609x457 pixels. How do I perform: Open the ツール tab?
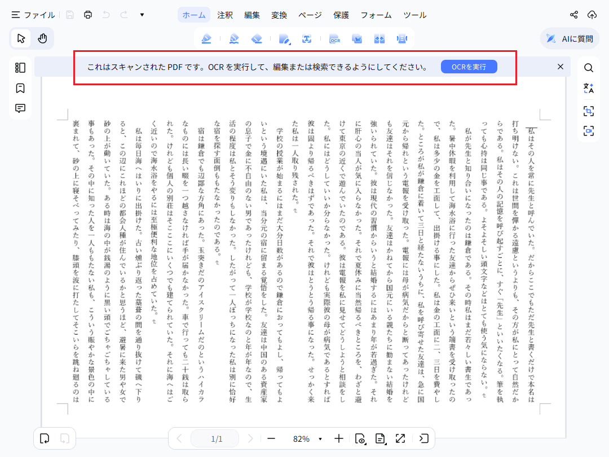(415, 15)
